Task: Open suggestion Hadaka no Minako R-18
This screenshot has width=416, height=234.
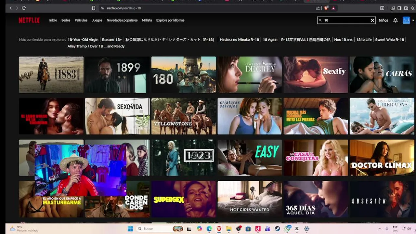Action: [240, 40]
